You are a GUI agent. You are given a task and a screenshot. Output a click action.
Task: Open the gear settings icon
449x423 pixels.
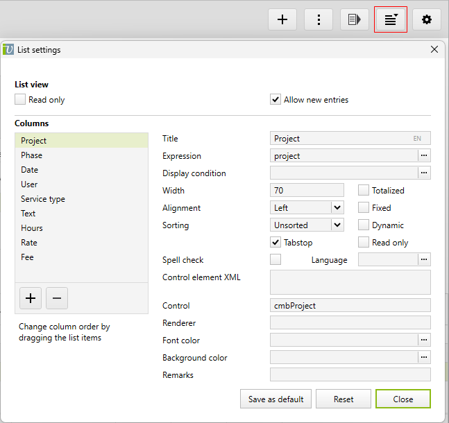click(x=427, y=19)
